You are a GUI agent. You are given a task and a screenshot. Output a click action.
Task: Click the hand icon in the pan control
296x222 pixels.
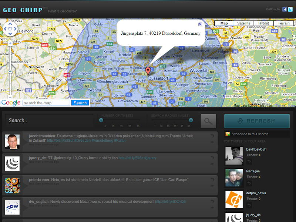coord(10,29)
